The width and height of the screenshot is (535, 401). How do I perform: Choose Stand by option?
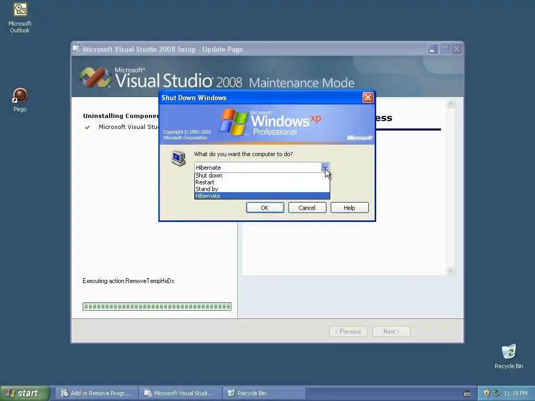(x=262, y=189)
